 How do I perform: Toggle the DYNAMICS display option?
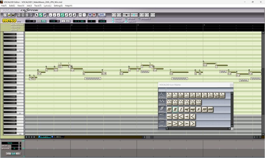(x=139, y=19)
